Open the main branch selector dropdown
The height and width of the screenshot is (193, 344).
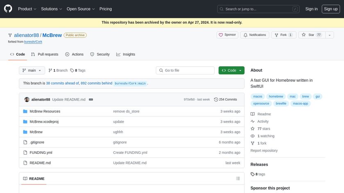tap(32, 70)
